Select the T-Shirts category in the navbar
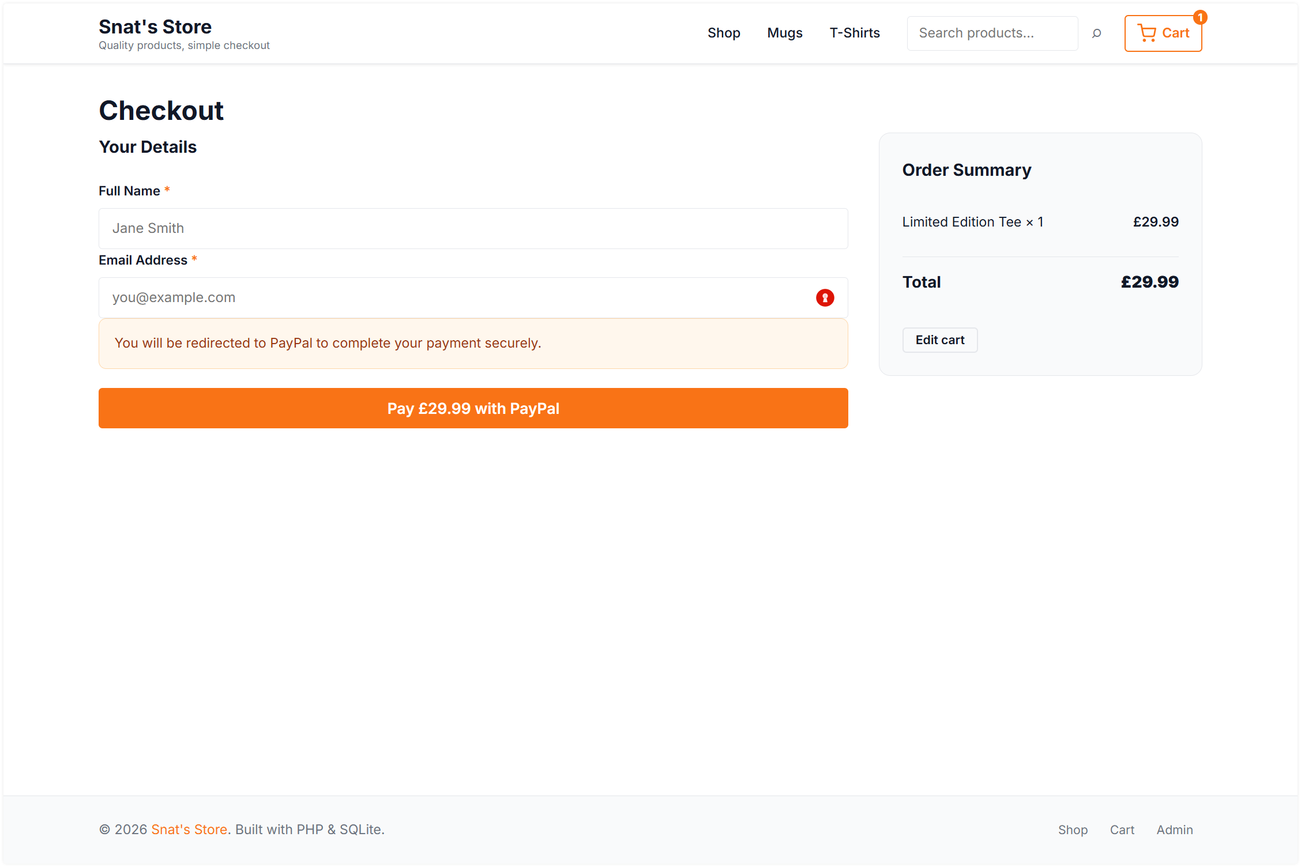This screenshot has height=867, width=1301. coord(855,33)
